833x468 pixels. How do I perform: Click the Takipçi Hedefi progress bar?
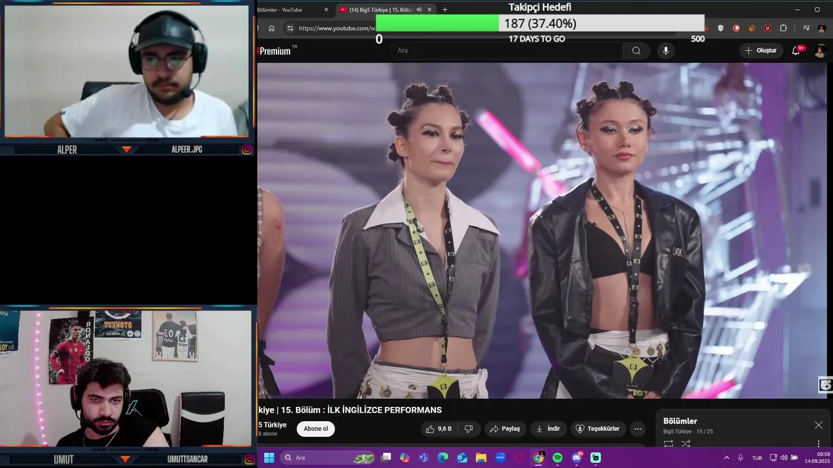[x=540, y=23]
